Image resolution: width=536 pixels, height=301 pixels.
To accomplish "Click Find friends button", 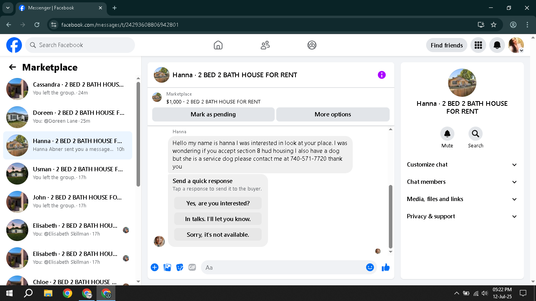I will click(x=447, y=45).
